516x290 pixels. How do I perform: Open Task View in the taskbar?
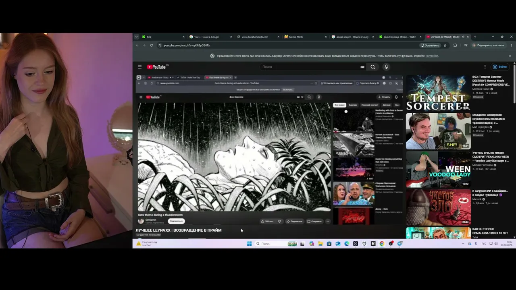coord(302,244)
